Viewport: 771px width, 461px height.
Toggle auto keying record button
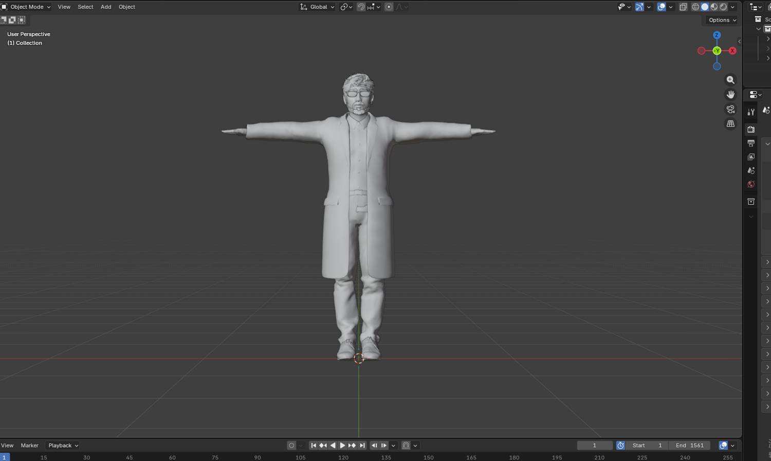pos(291,446)
